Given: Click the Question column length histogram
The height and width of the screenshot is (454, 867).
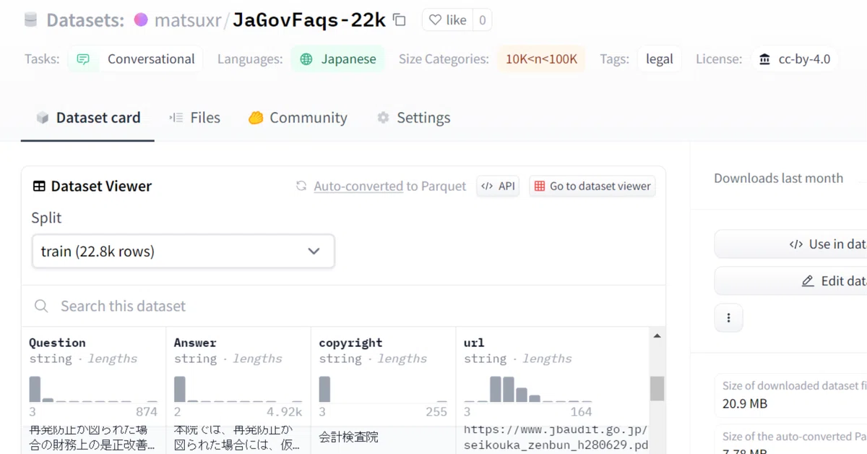Looking at the screenshot, I should click(93, 389).
